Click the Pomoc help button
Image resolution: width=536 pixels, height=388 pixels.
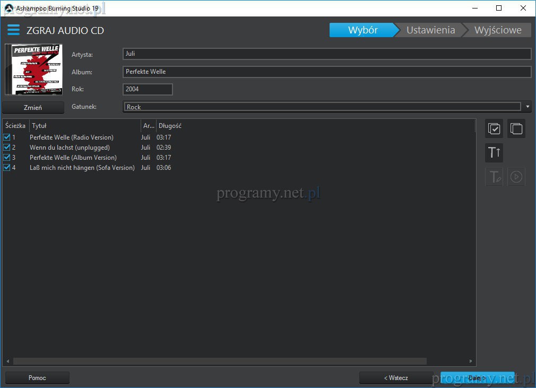(37, 378)
